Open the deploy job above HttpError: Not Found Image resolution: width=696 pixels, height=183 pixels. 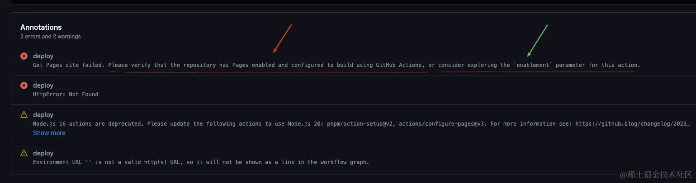click(x=43, y=85)
